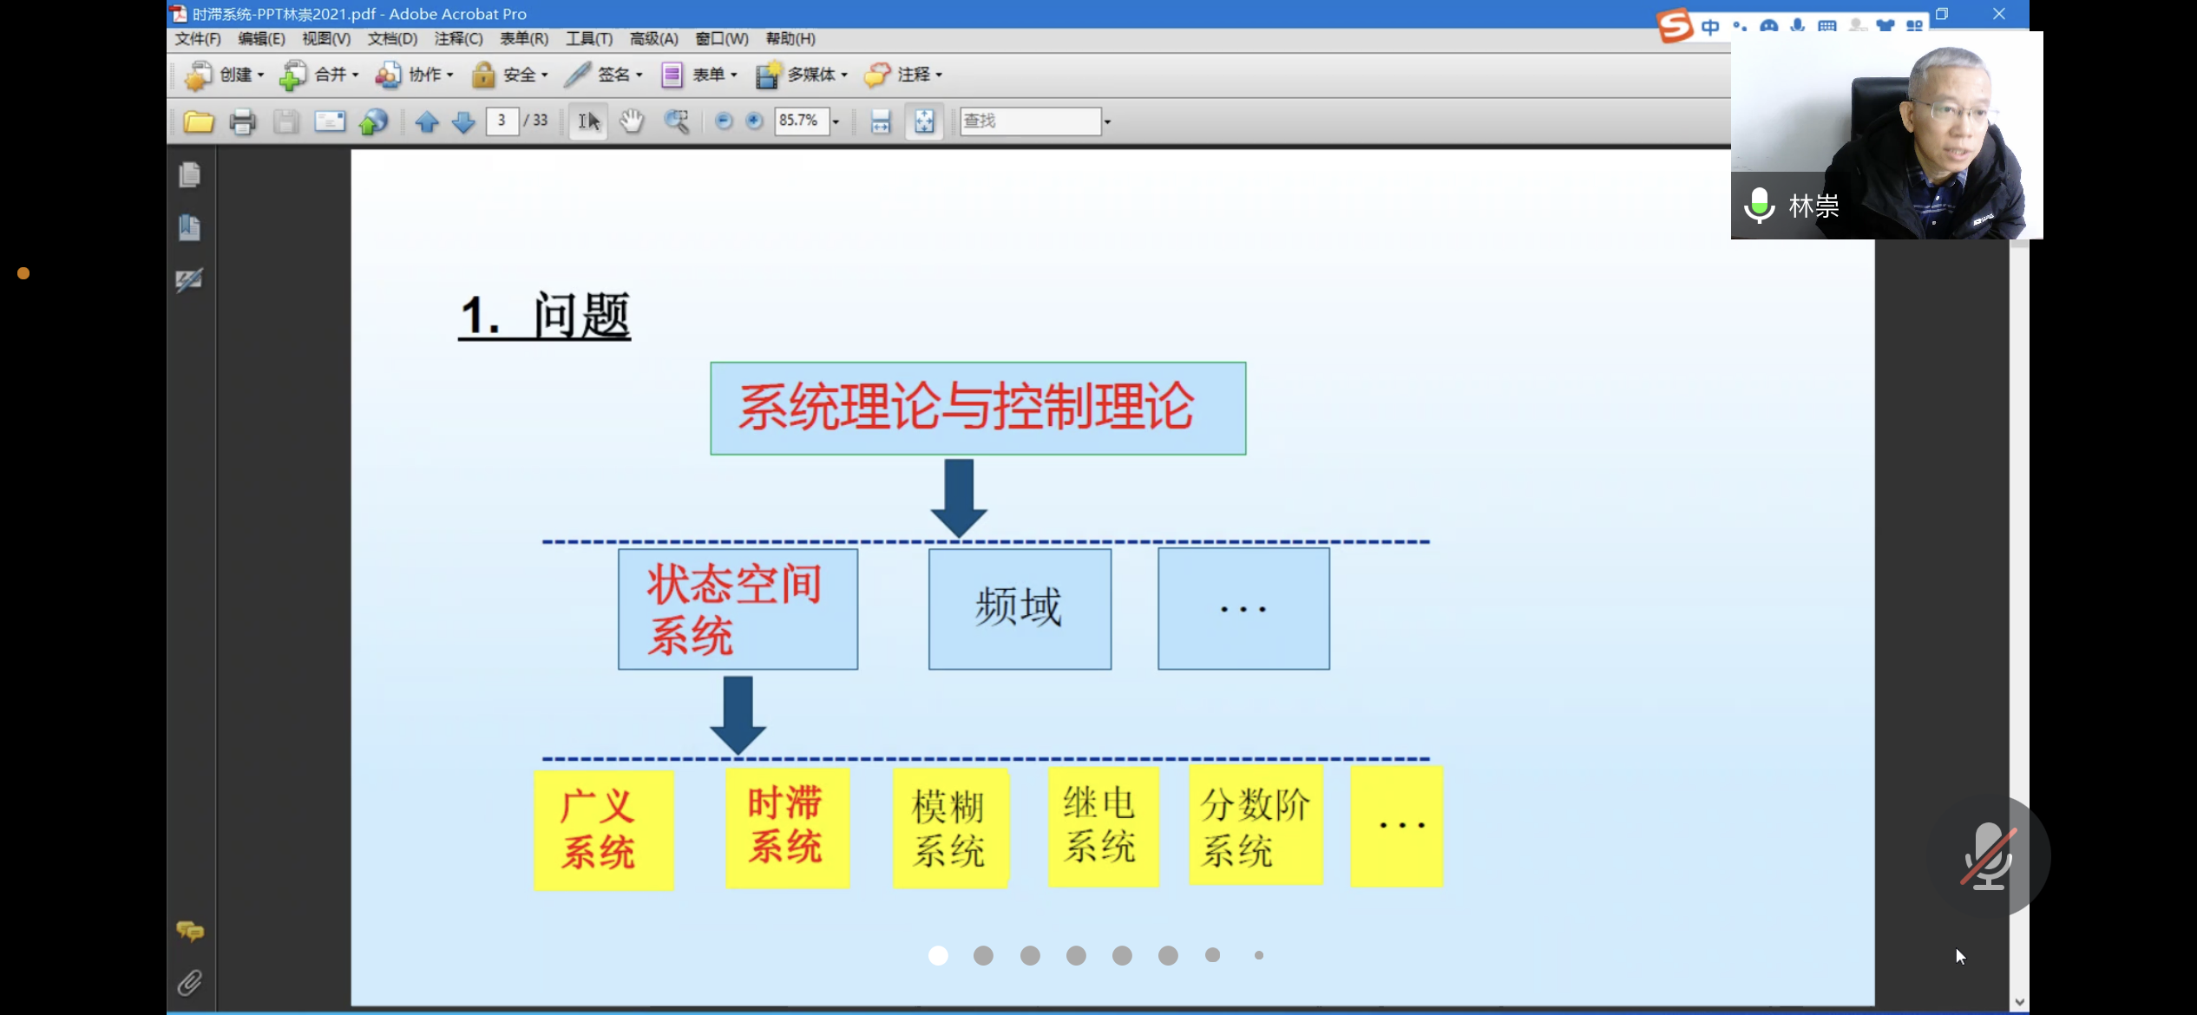Viewport: 2197px width, 1015px height.
Task: Unmute the crossed-out microphone button
Action: coord(1988,855)
